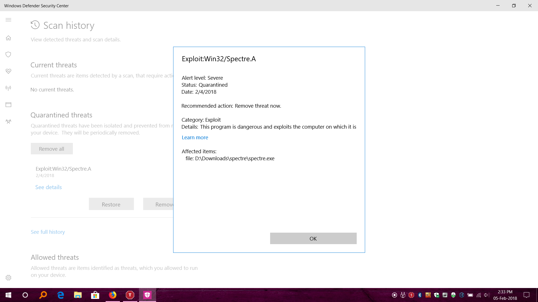This screenshot has height=302, width=538.
Task: Open Device performance & health heart icon
Action: pos(8,71)
